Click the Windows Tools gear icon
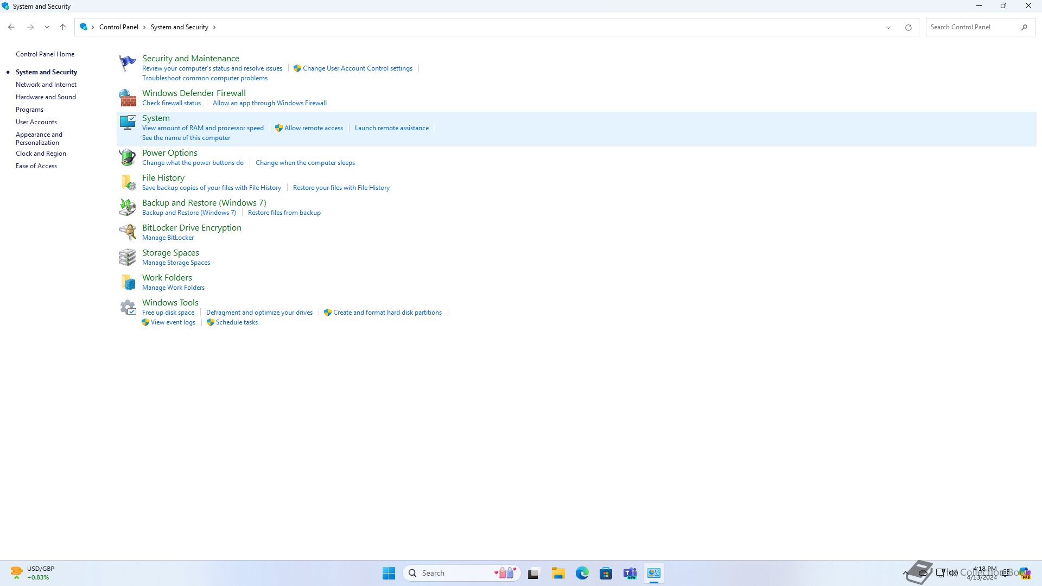The image size is (1042, 586). [128, 307]
